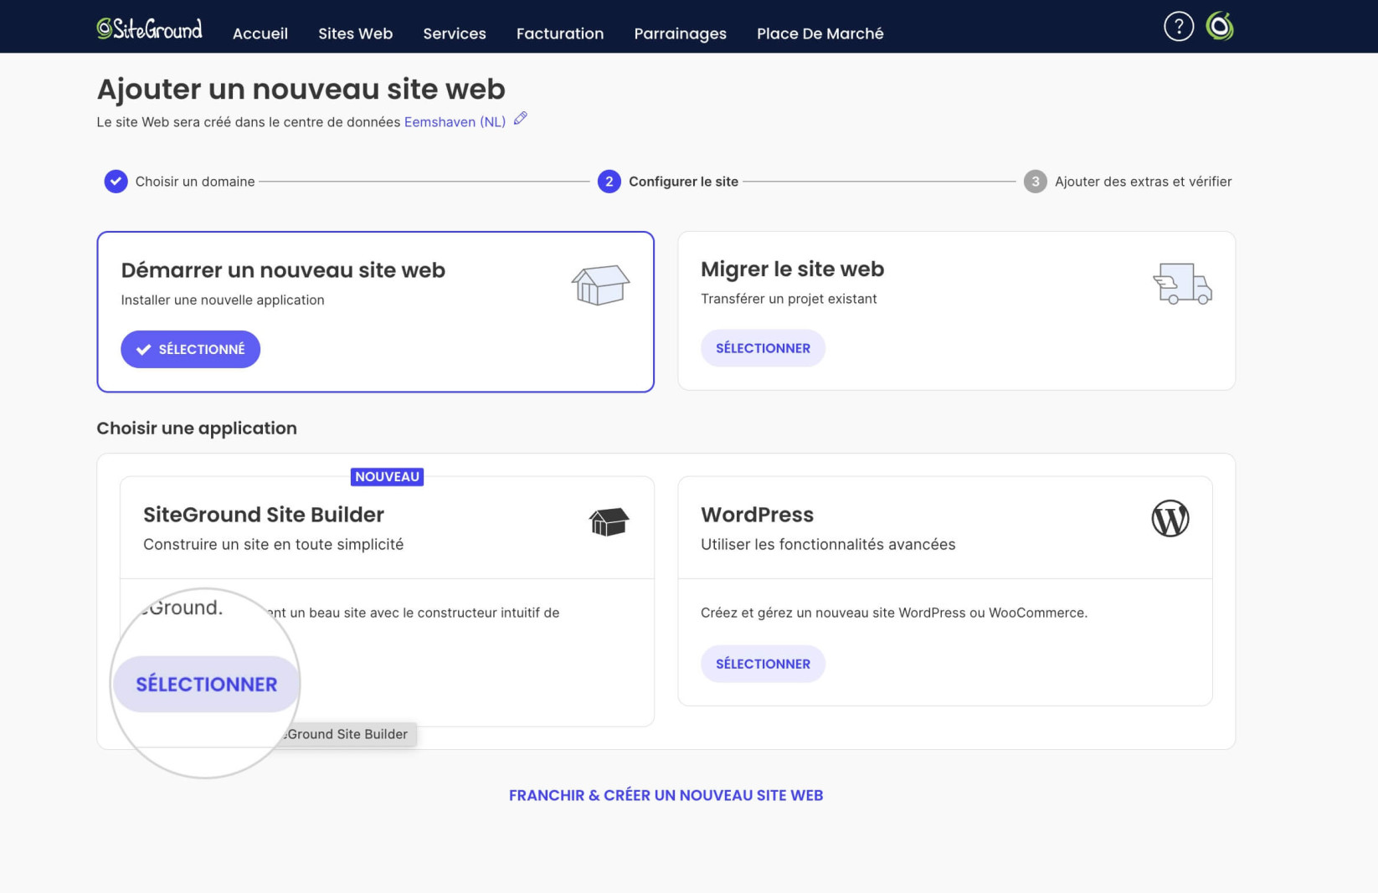The height and width of the screenshot is (893, 1378).
Task: Click the WordPress logo icon
Action: (1170, 519)
